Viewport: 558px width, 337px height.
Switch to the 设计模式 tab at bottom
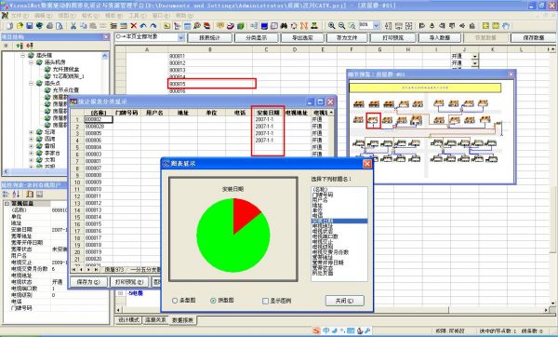[128, 319]
